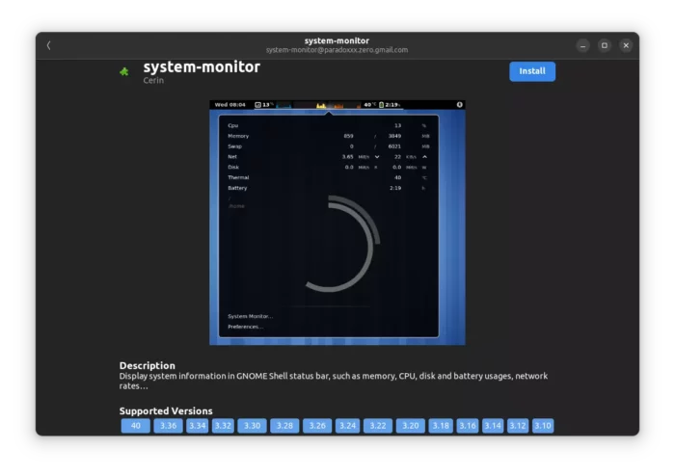
Task: Click the description paragraph text
Action: coord(334,381)
